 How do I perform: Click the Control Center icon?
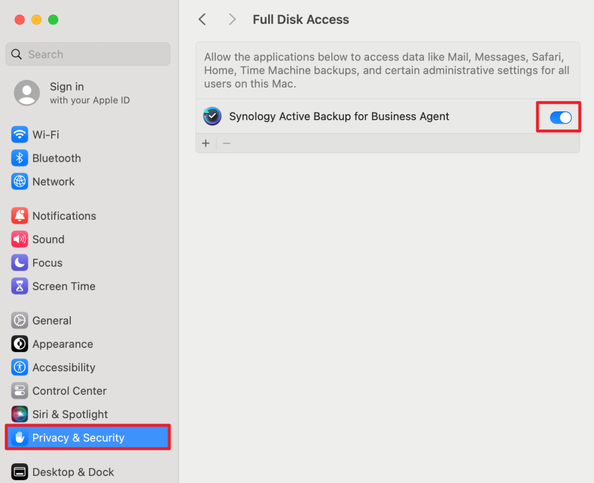tap(19, 391)
